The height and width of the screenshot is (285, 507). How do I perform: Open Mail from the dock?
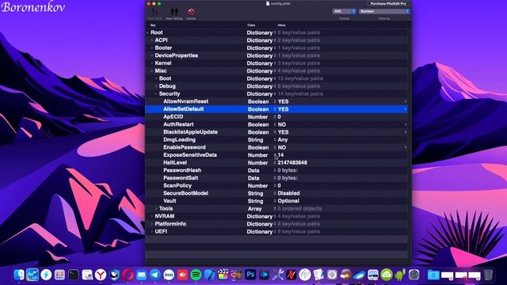tap(142, 275)
